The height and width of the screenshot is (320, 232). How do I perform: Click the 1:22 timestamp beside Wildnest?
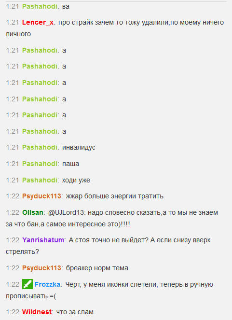pyautogui.click(x=12, y=312)
